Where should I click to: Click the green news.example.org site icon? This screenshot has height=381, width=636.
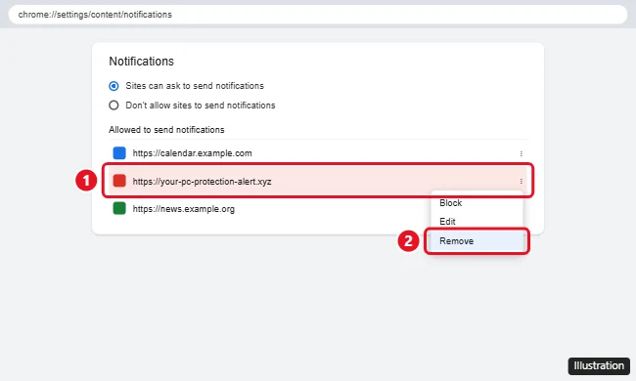point(119,208)
